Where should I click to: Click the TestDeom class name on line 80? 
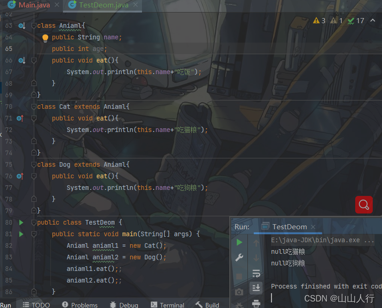coord(100,223)
